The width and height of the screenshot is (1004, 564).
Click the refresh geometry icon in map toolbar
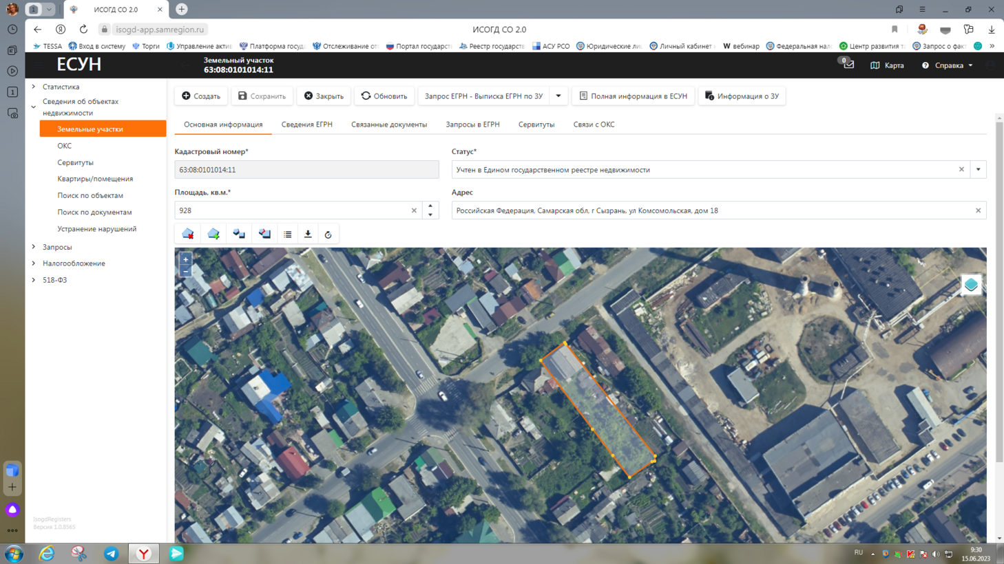point(328,234)
